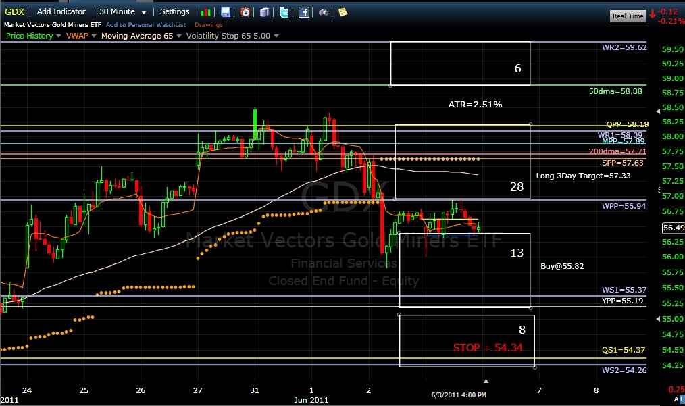This screenshot has height=406, width=685.
Task: Select the 200dma=57.71 label
Action: [617, 151]
